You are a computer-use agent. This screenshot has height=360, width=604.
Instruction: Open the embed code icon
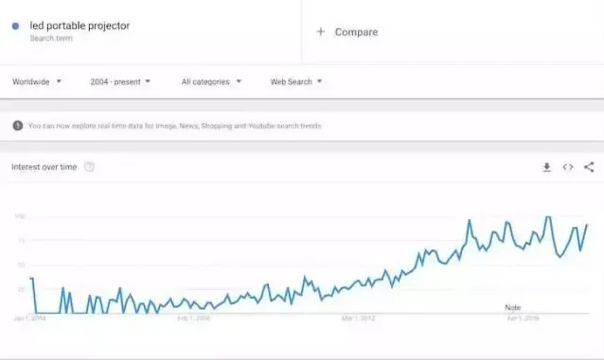568,167
